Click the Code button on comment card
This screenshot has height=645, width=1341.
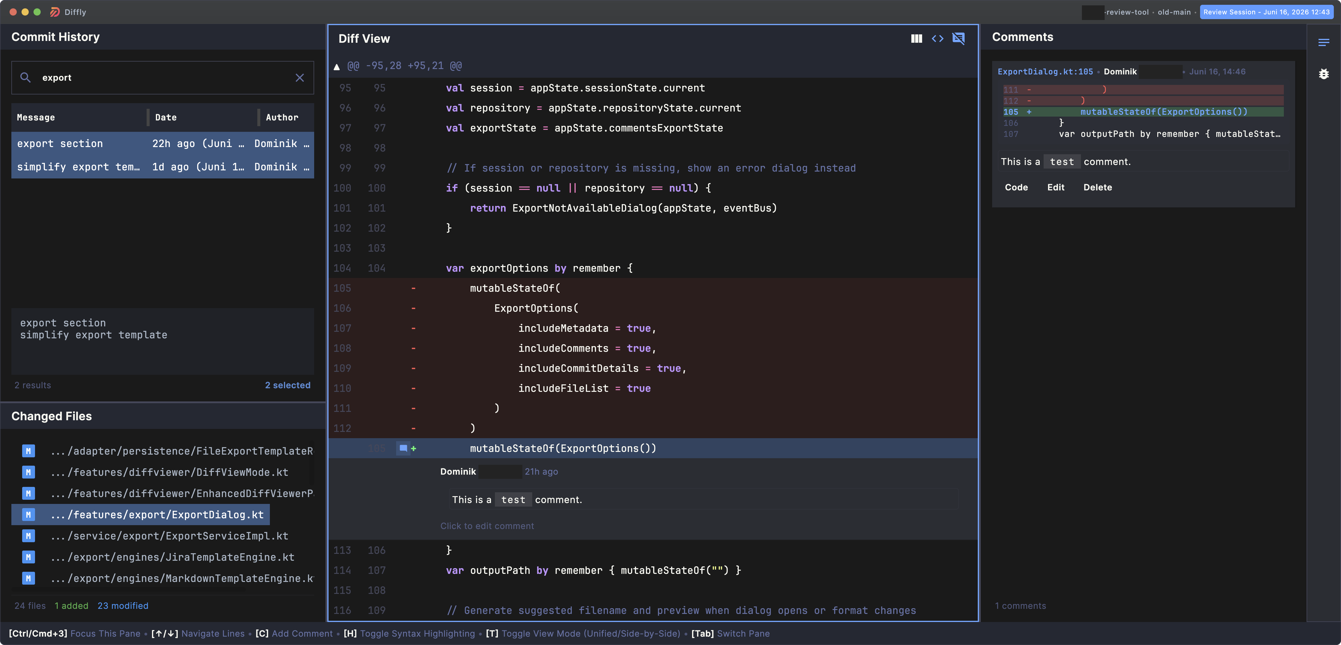click(x=1016, y=187)
